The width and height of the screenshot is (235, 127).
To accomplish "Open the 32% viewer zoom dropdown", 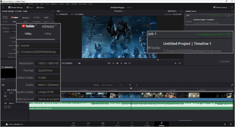I will coord(59,11).
